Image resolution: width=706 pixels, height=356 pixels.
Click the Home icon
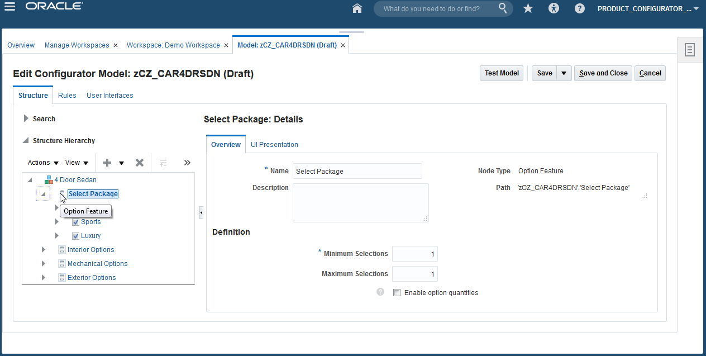point(357,8)
